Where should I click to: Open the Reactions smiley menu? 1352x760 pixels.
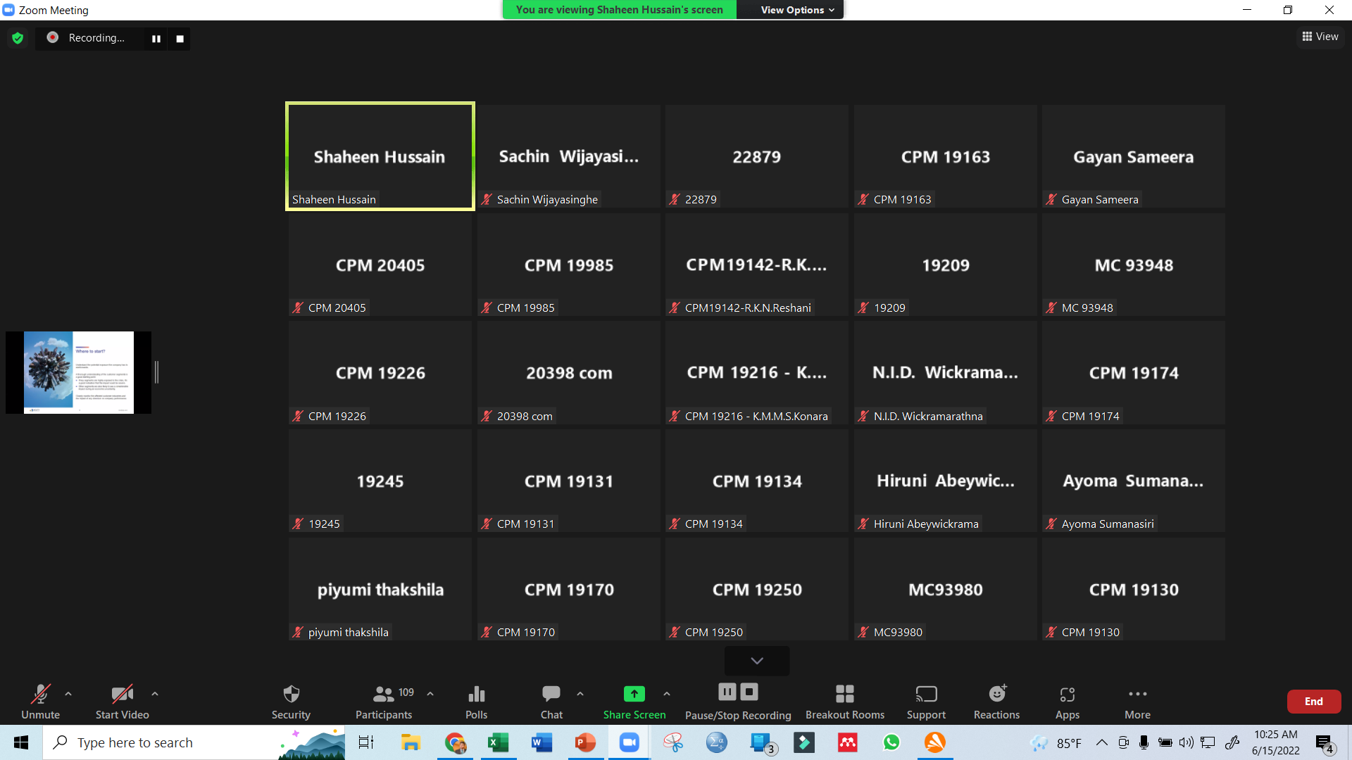click(x=996, y=702)
